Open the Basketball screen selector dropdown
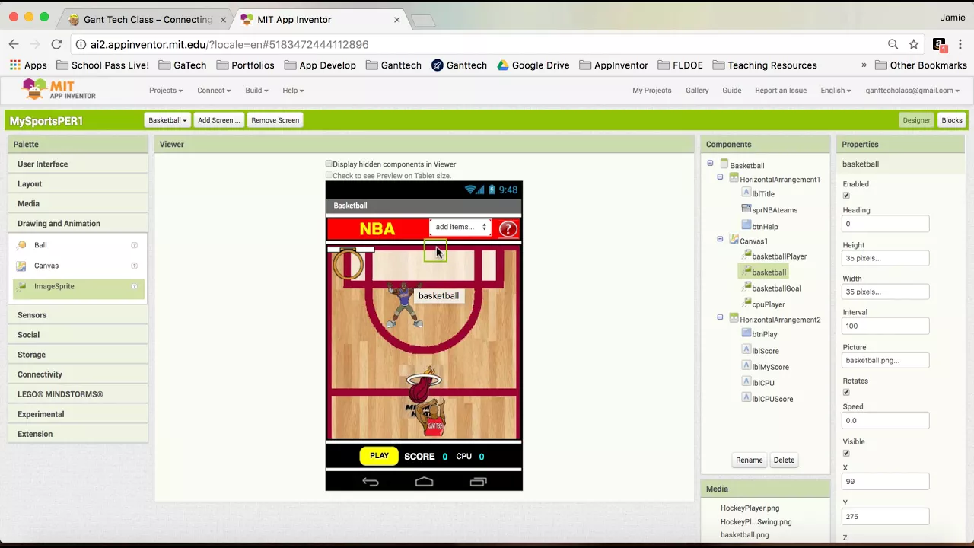 (x=167, y=120)
